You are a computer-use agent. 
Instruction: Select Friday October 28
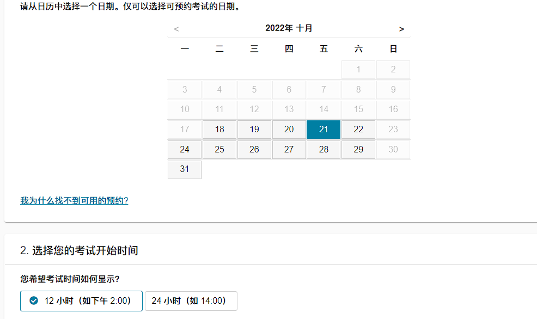coord(324,150)
